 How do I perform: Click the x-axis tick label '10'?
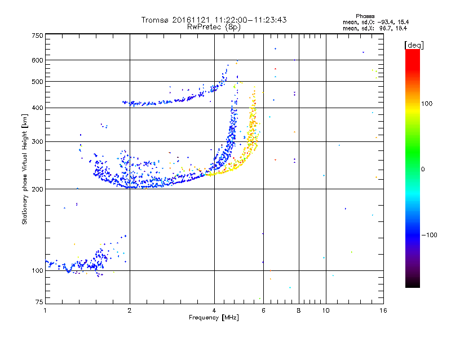point(326,310)
